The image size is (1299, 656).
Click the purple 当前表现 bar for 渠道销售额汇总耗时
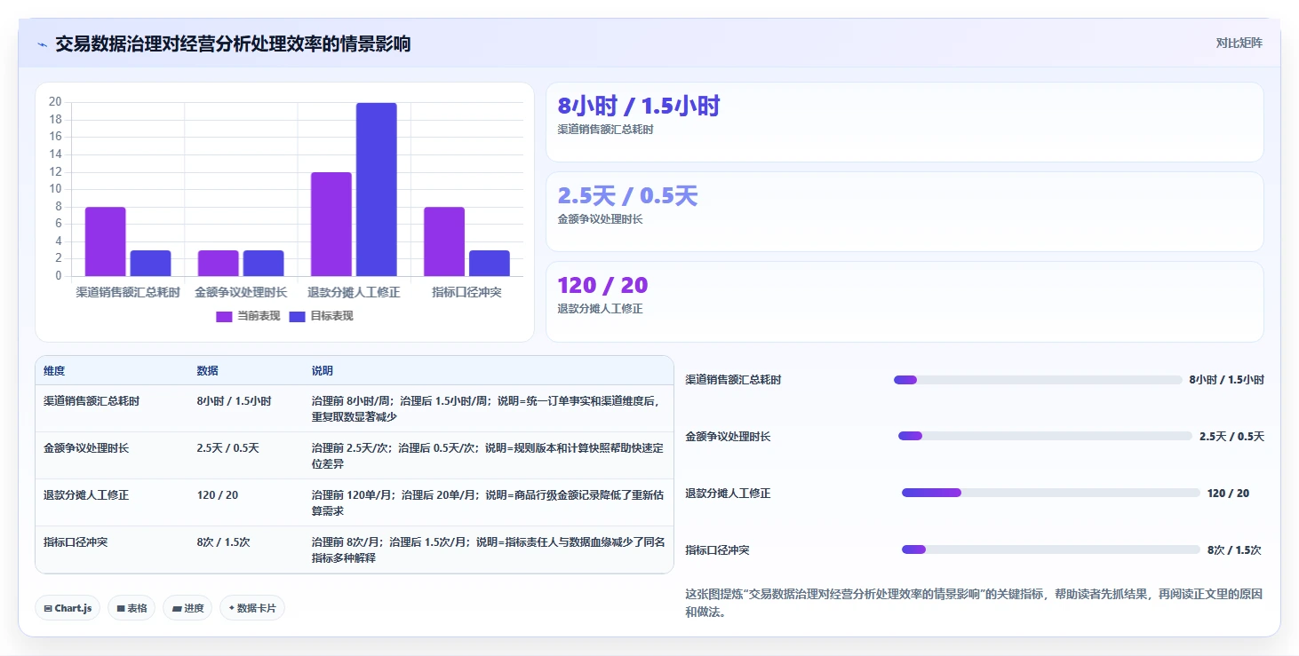[x=106, y=241]
